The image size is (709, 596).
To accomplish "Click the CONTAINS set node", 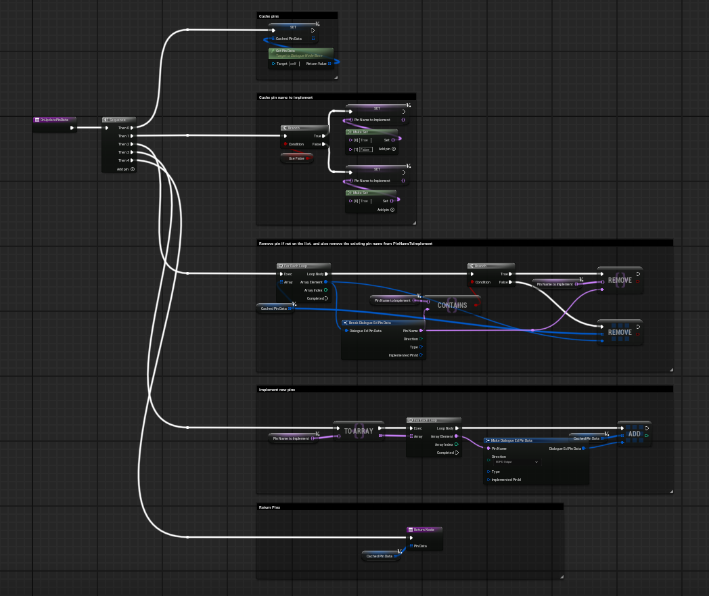I will (x=452, y=305).
